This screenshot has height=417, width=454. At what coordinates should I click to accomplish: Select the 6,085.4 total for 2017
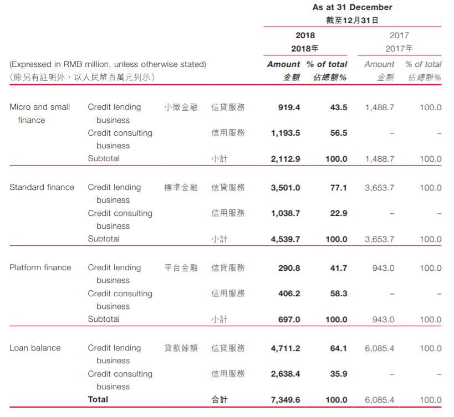click(x=380, y=400)
